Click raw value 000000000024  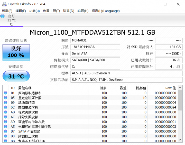(x=165, y=107)
